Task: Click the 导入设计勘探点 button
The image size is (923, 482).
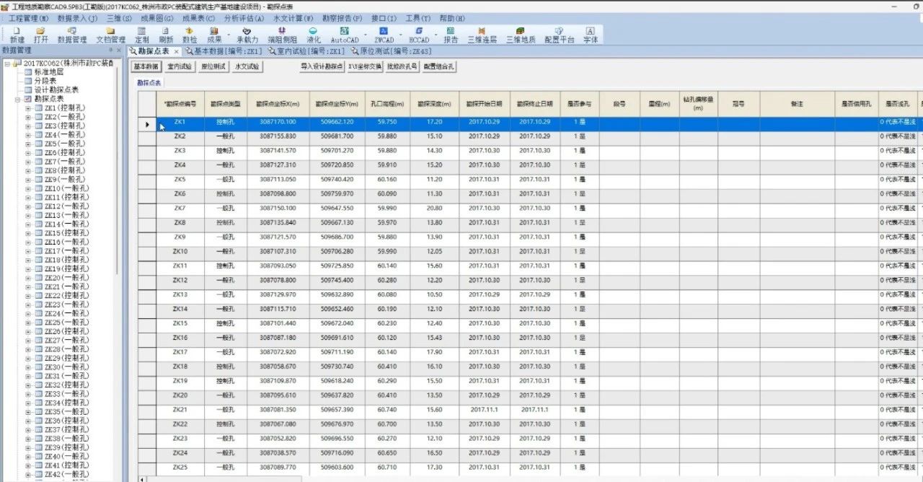Action: pyautogui.click(x=322, y=66)
